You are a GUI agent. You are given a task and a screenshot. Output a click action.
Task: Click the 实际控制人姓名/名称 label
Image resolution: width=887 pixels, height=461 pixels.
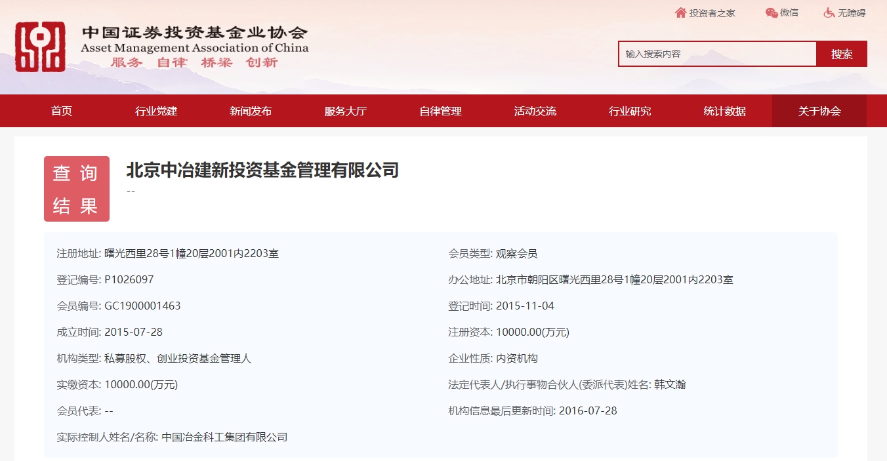click(108, 437)
